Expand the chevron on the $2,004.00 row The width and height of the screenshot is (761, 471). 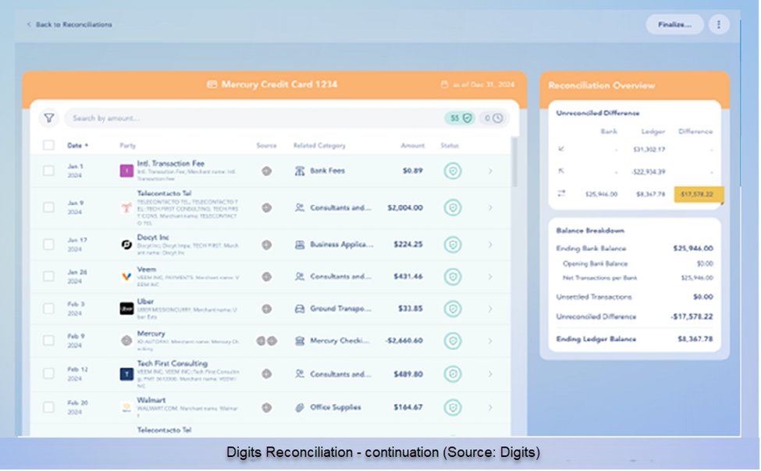point(490,207)
